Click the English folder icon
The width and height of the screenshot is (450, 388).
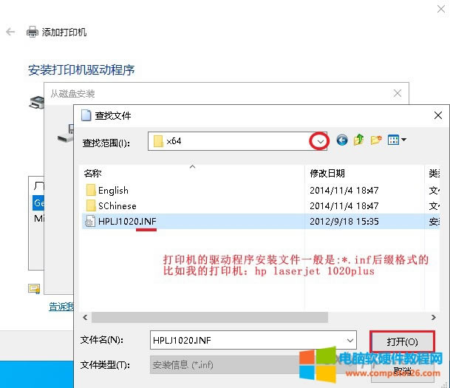[91, 190]
